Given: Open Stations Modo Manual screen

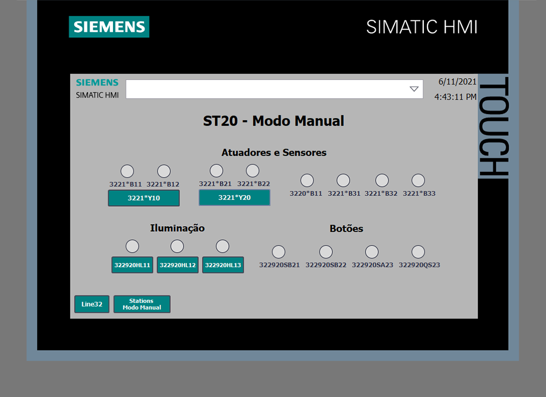Looking at the screenshot, I should pyautogui.click(x=142, y=304).
